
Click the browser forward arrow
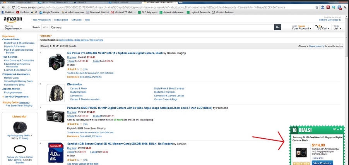click(x=8, y=7)
